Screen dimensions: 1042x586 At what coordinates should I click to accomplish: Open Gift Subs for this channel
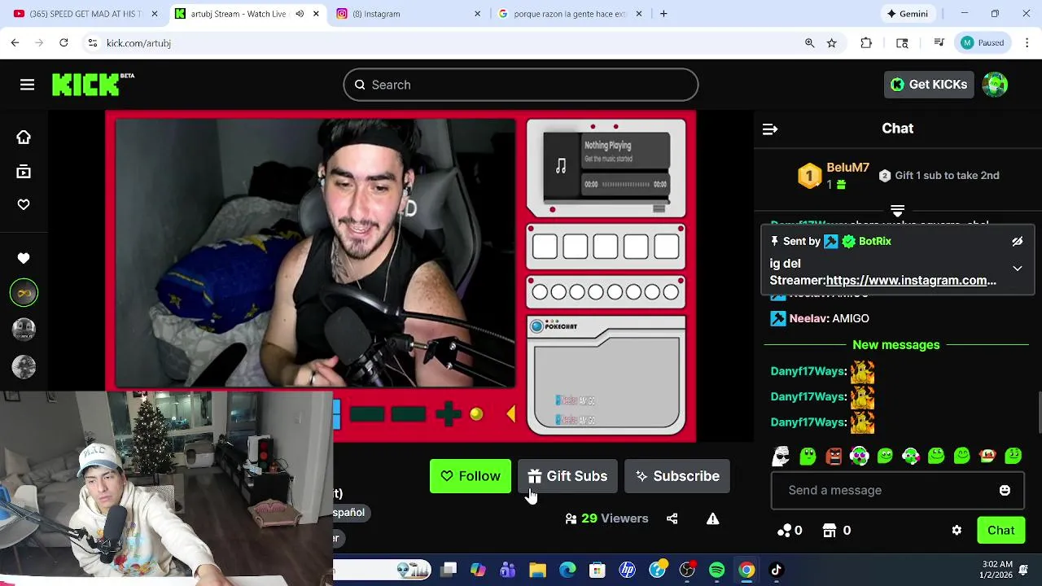pyautogui.click(x=567, y=476)
